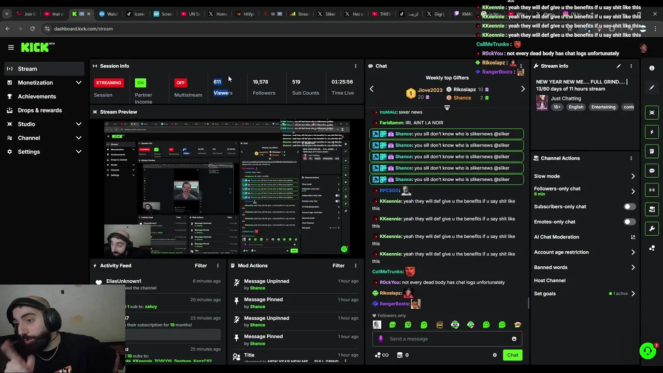Click in the Send a message field
This screenshot has width=663, height=373.
447,339
